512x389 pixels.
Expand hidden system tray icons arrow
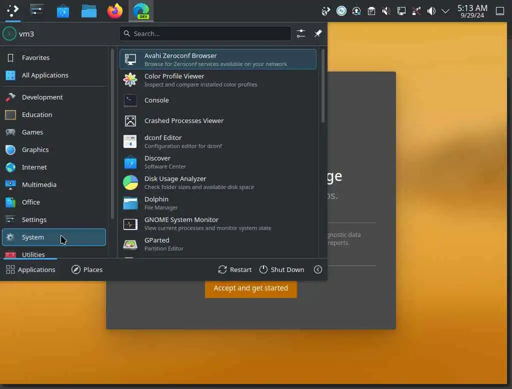point(445,11)
